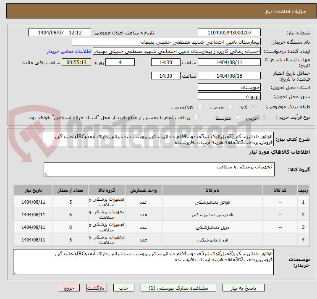The image size is (317, 299).
Task: Click the 'شماره نیاز' number field
Action: click(x=229, y=33)
